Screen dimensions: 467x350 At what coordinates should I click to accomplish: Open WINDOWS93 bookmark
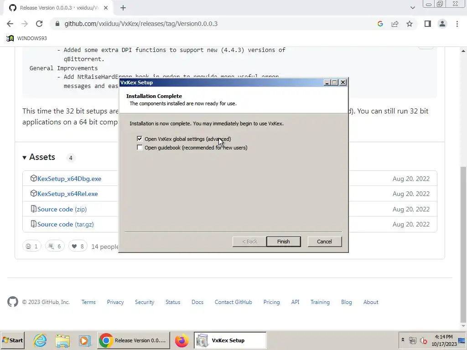(26, 38)
